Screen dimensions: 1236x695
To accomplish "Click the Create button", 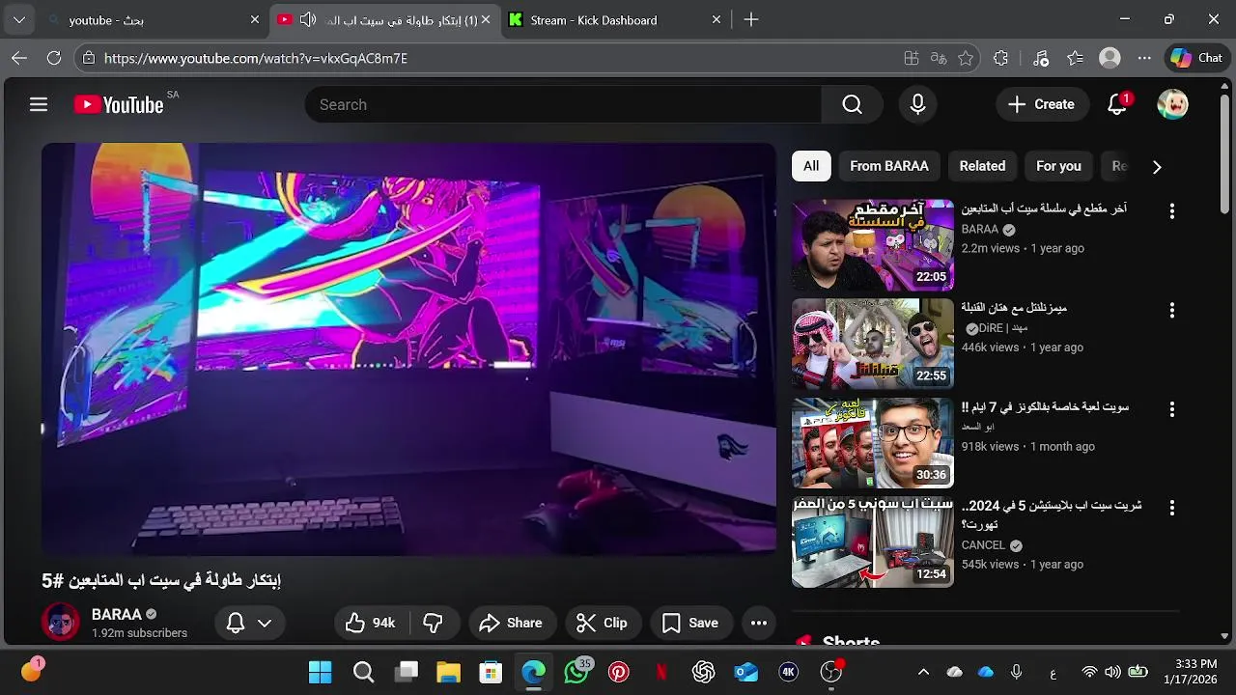I will tap(1041, 104).
